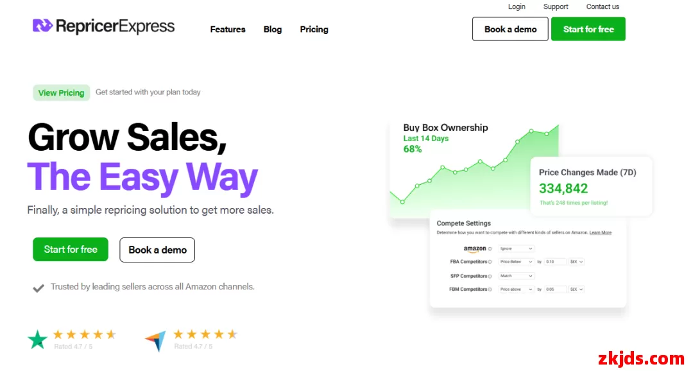Screen dimensions: 693x378
Task: Click info icon next to FBA Competitors
Action: click(x=490, y=262)
